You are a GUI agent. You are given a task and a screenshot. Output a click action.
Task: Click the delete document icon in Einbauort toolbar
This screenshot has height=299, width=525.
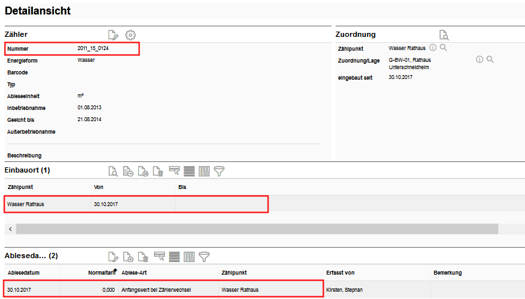[x=158, y=171]
